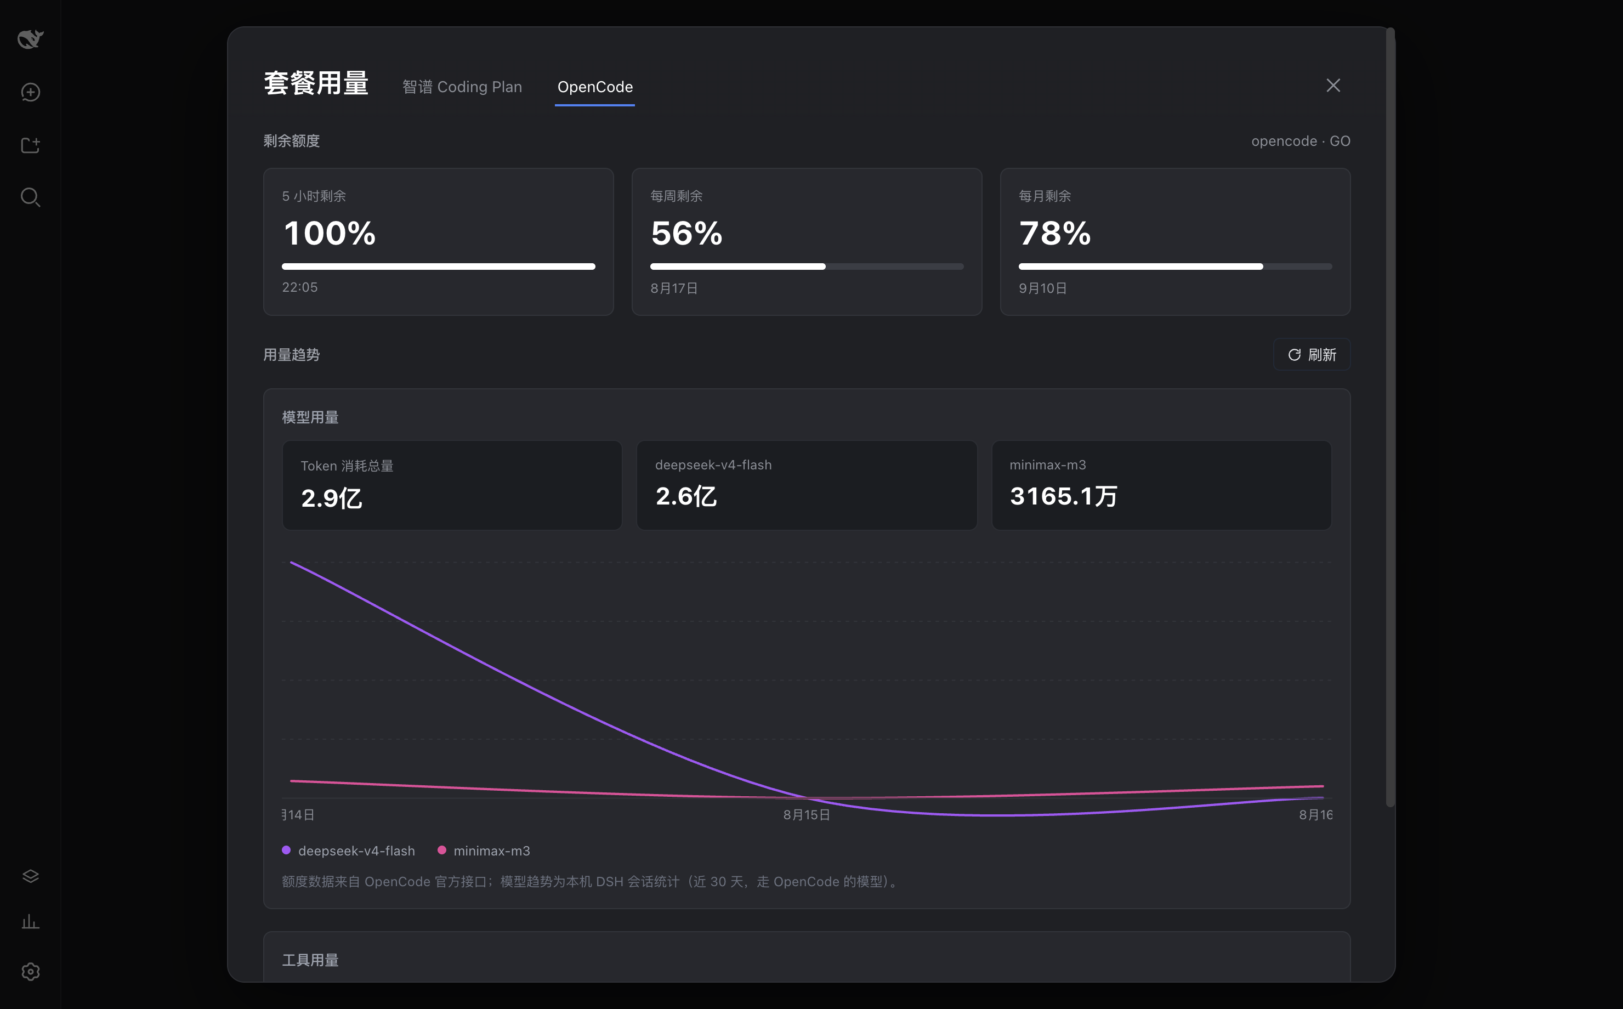Open the layers icon in sidebar
1623x1009 pixels.
click(30, 876)
